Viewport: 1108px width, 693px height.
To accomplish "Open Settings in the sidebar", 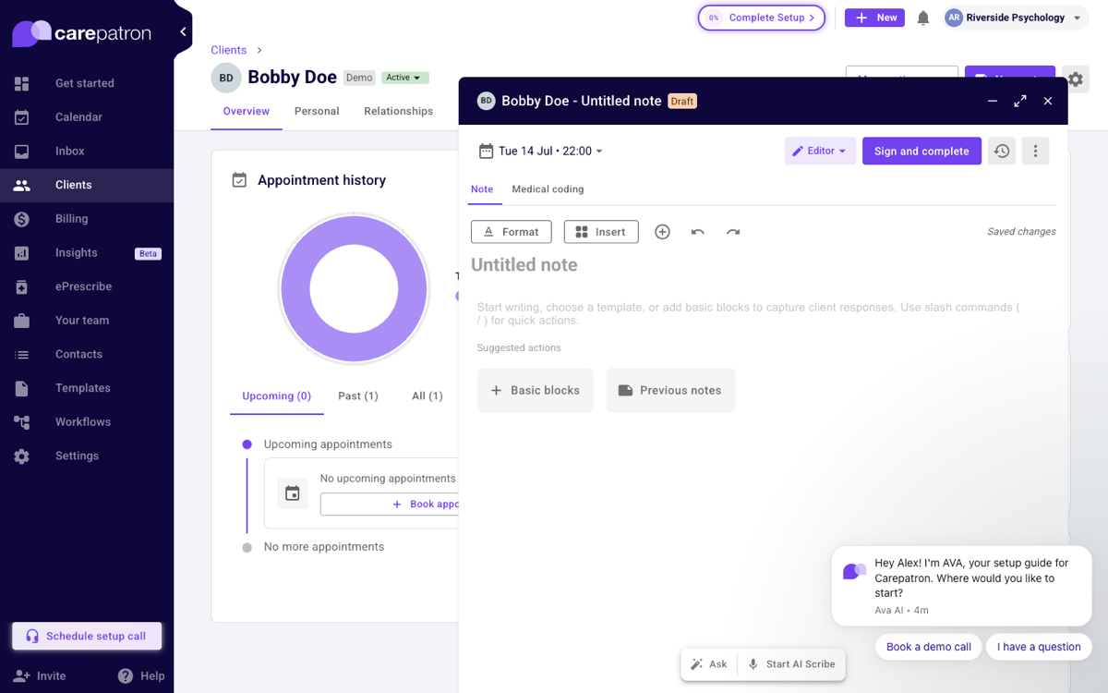I will [87, 456].
